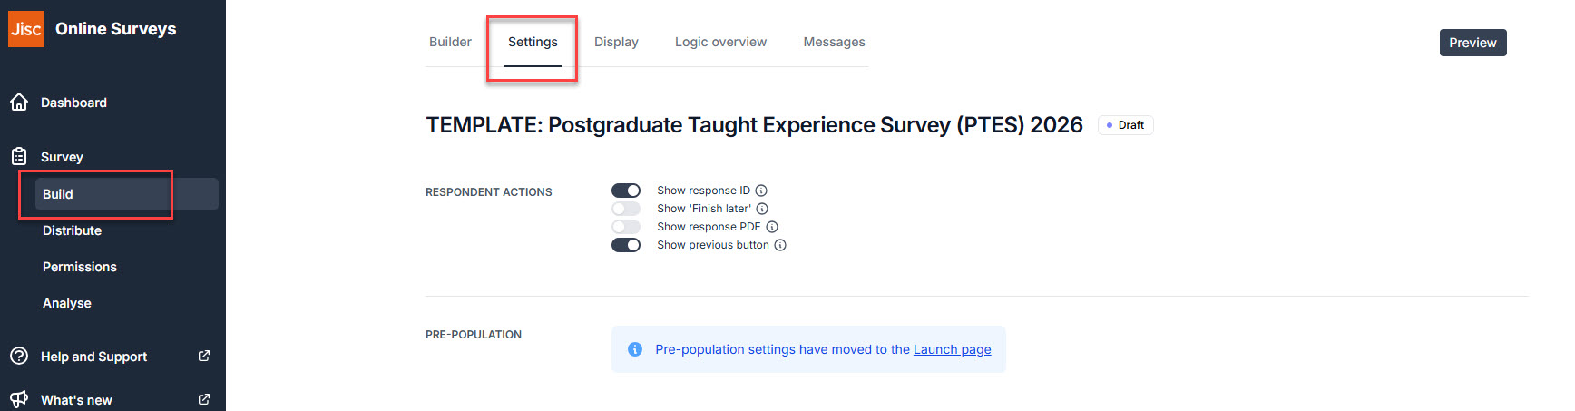Click the What's new megaphone icon
Image resolution: width=1575 pixels, height=411 pixels.
coord(19,399)
